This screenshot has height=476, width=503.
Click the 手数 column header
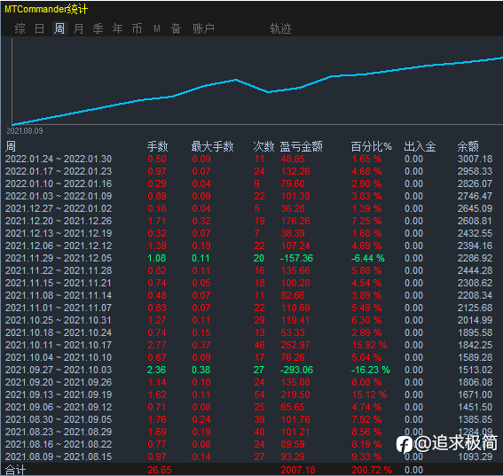(158, 146)
